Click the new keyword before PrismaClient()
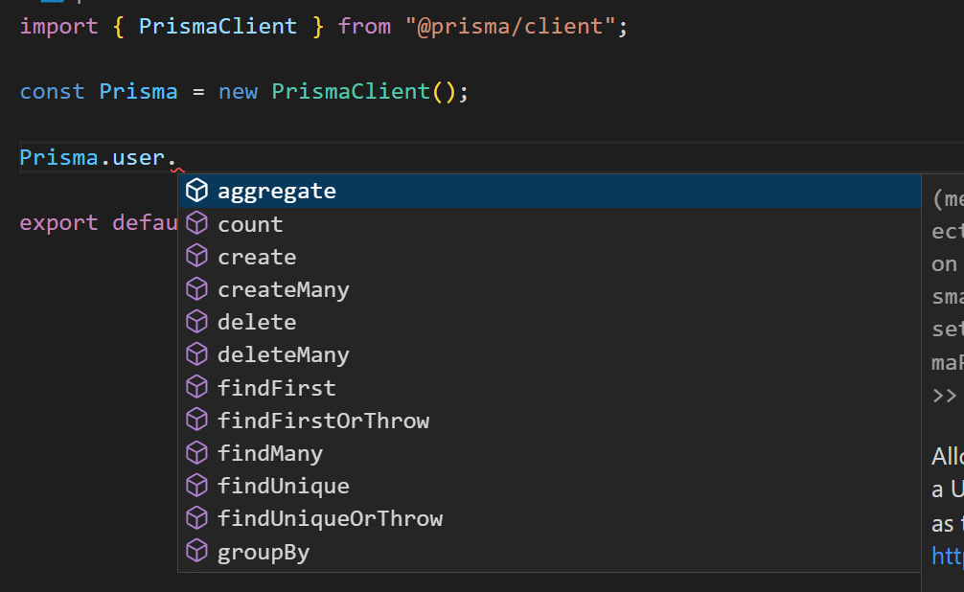 238,92
